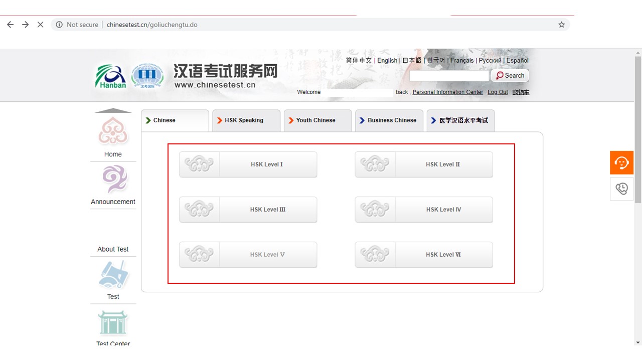
Task: Click the scrollbar down arrow
Action: [x=638, y=342]
